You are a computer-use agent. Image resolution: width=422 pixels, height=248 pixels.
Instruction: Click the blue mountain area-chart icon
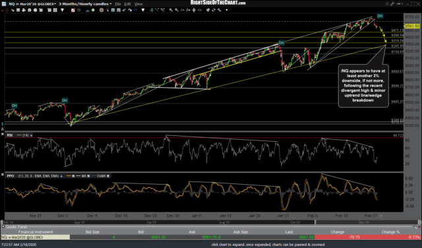pyautogui.click(x=88, y=11)
